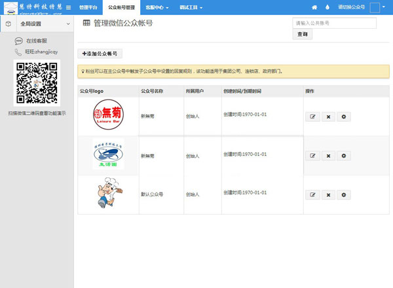
Task: Click the cartoon chef logo thumbnail
Action: (110, 193)
